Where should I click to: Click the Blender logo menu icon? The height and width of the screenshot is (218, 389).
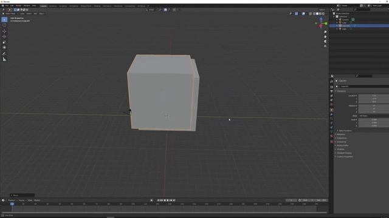tap(2, 5)
